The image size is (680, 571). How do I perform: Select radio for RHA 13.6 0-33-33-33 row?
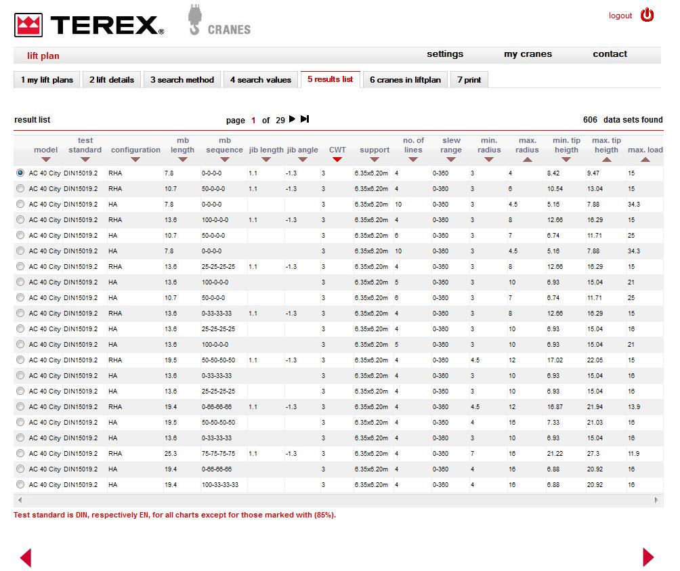pyautogui.click(x=20, y=314)
